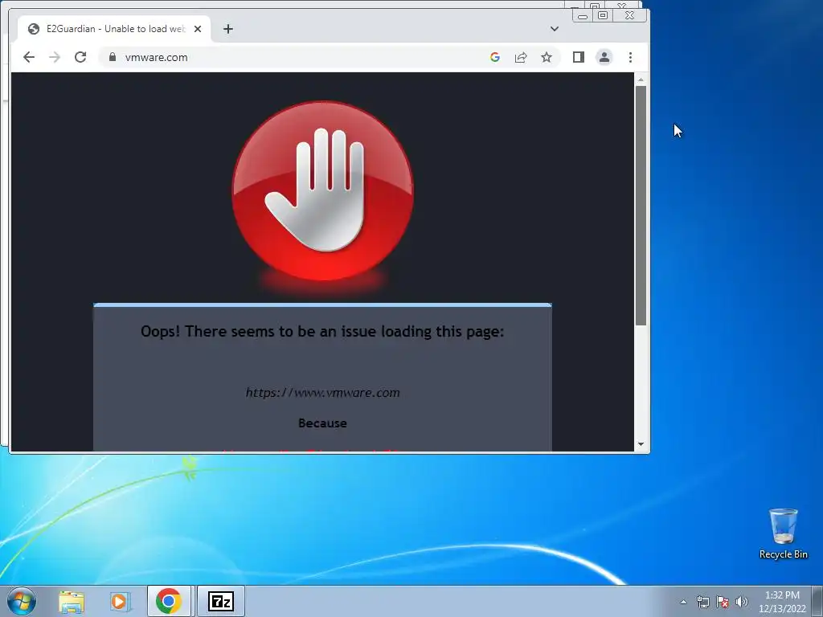
Task: Restore down the Chrome window
Action: click(603, 16)
